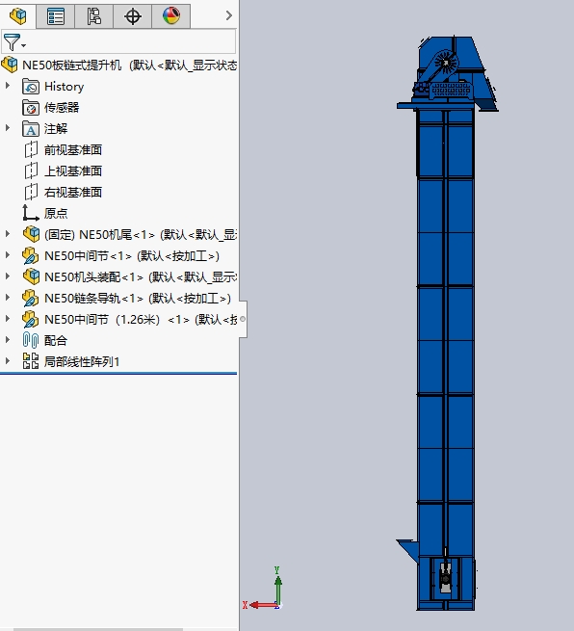Select the History tree label
574x631 pixels.
coord(64,87)
